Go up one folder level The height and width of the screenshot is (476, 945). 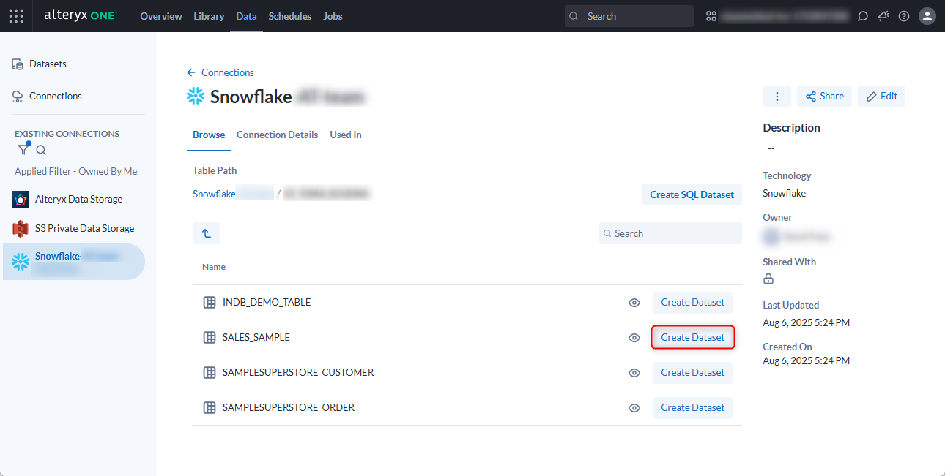(207, 233)
